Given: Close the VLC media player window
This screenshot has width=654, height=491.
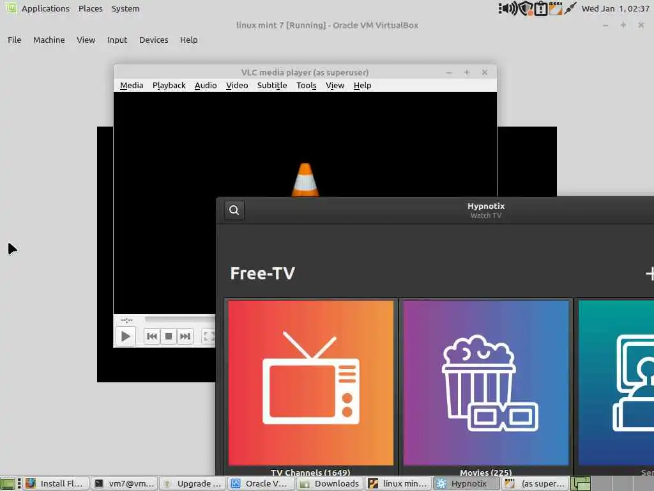Looking at the screenshot, I should (x=485, y=73).
